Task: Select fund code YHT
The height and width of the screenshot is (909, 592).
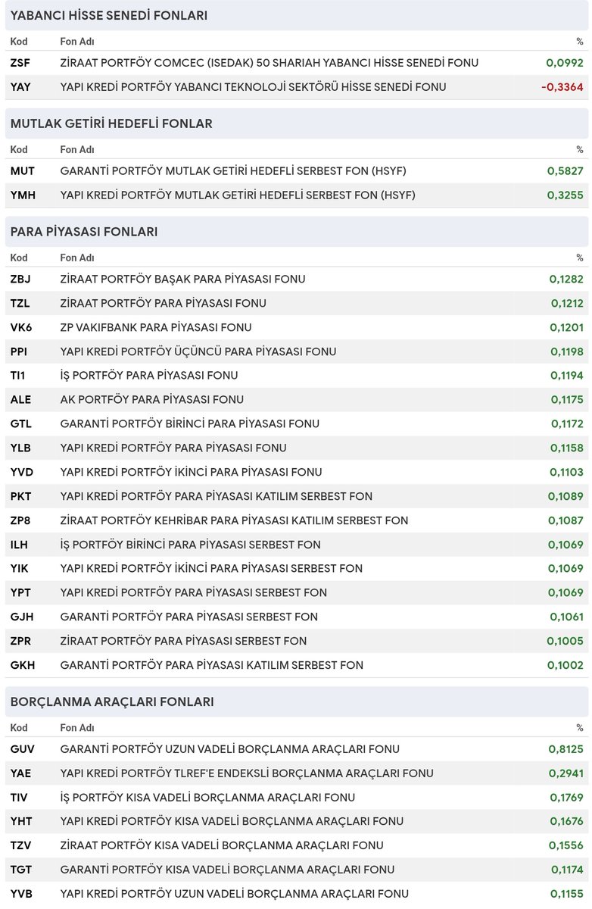Action: [21, 822]
